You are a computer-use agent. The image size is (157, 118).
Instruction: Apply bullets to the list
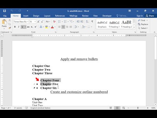click(60, 22)
